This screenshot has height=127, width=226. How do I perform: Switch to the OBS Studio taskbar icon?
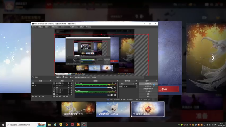(84, 124)
